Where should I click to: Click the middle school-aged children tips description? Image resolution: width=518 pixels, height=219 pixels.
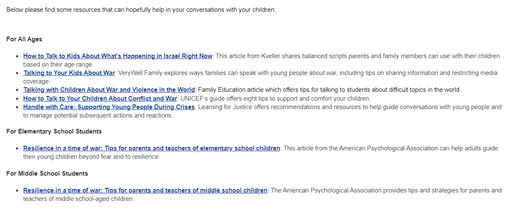pyautogui.click(x=262, y=195)
